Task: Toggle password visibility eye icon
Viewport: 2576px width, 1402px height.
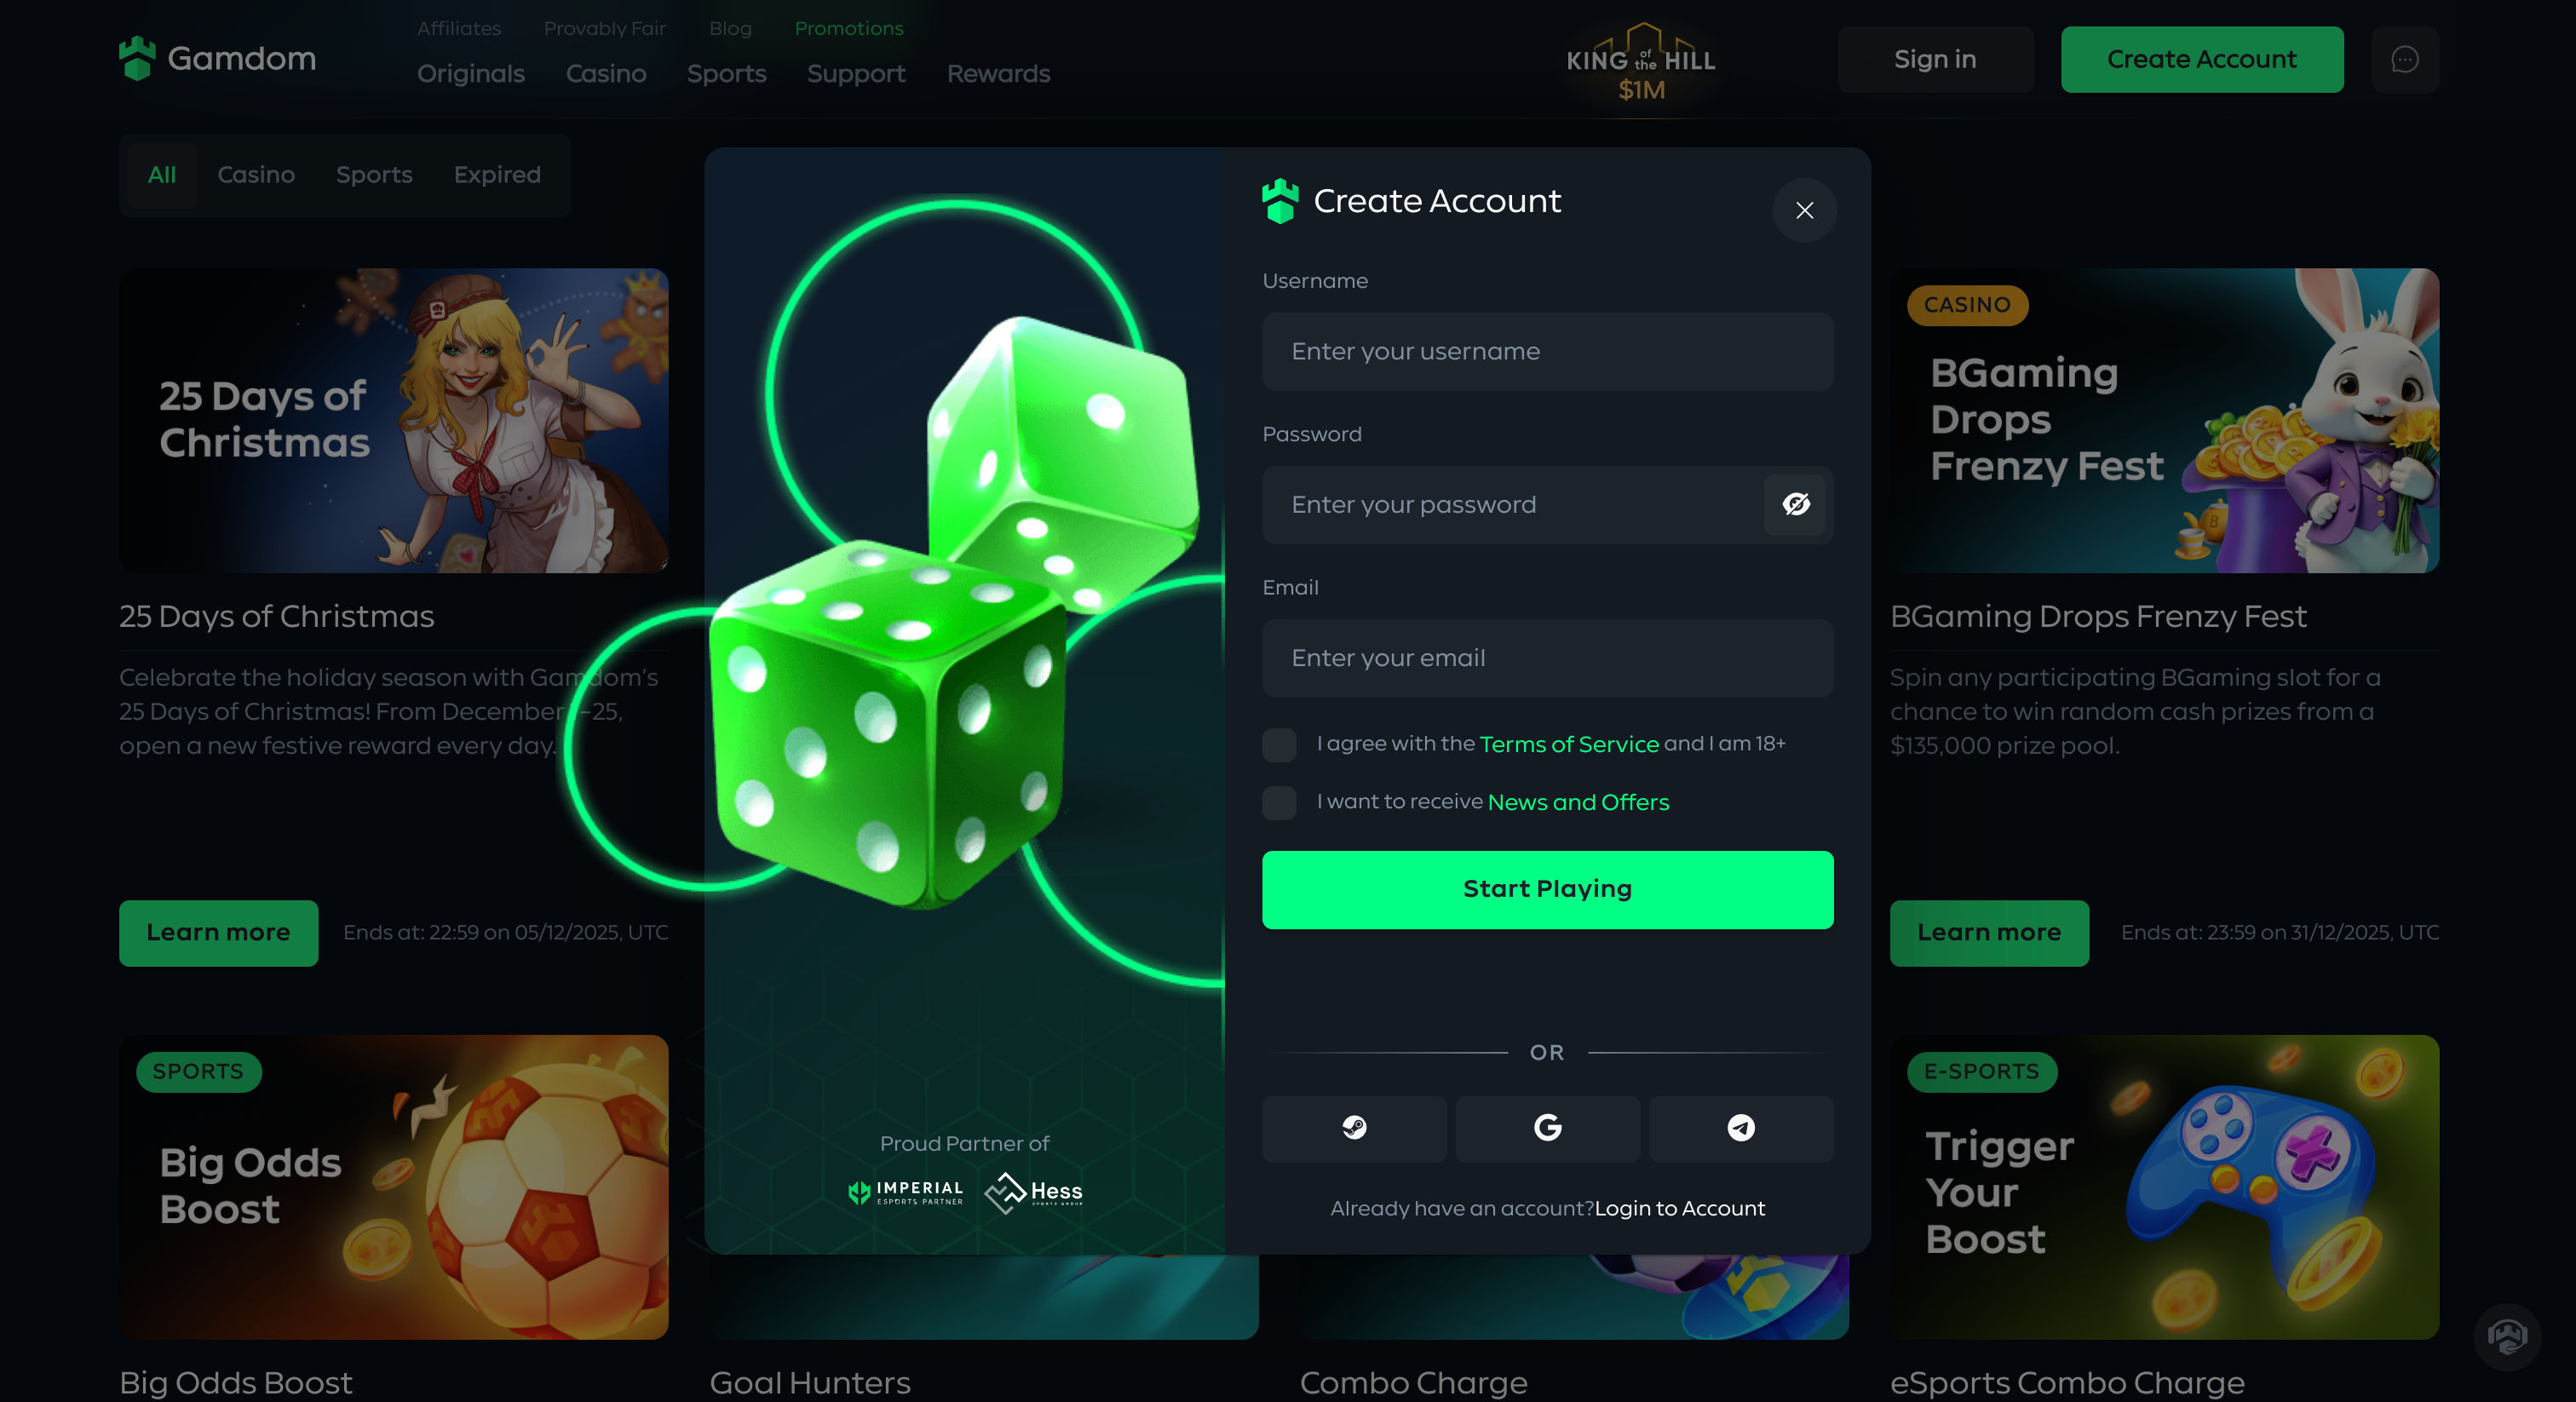Action: [1796, 505]
